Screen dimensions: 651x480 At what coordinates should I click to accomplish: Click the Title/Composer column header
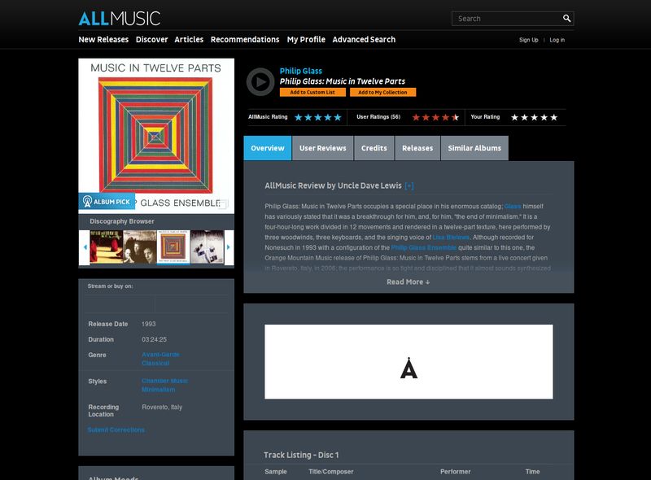pos(331,472)
